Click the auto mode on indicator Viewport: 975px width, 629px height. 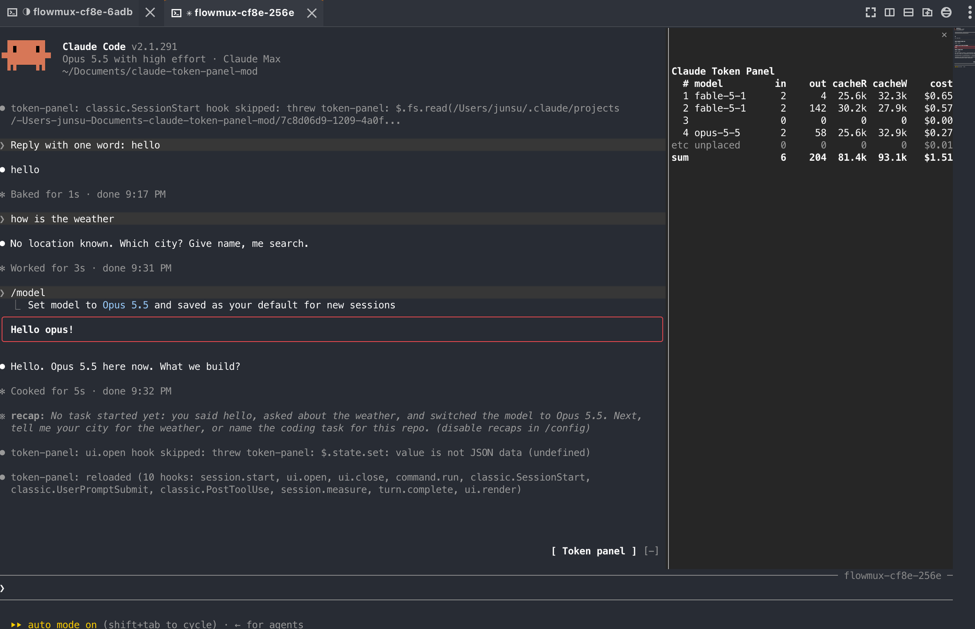62,624
